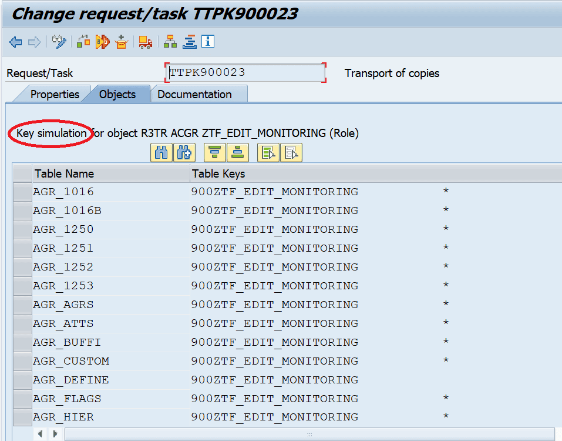Viewport: 562px width, 441px height.
Task: Click the Request/Task input field
Action: coord(245,73)
